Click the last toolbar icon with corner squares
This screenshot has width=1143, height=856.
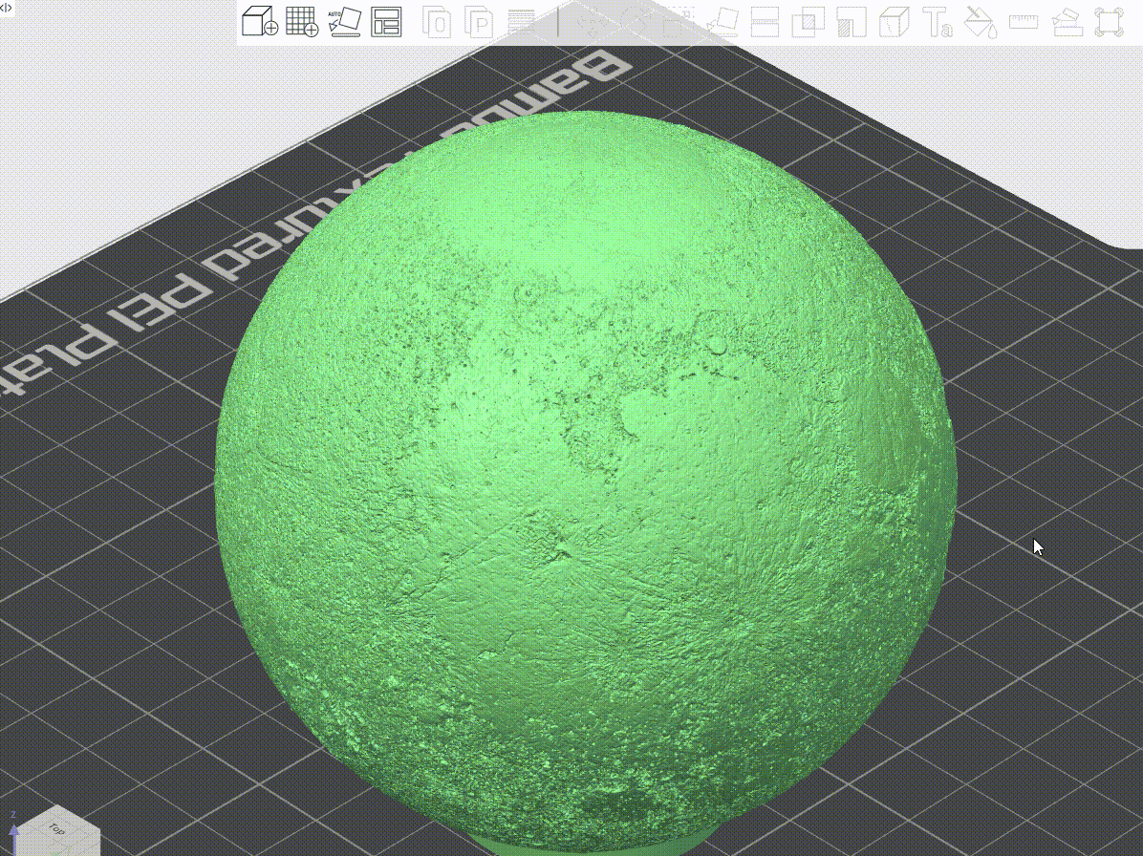click(1109, 22)
